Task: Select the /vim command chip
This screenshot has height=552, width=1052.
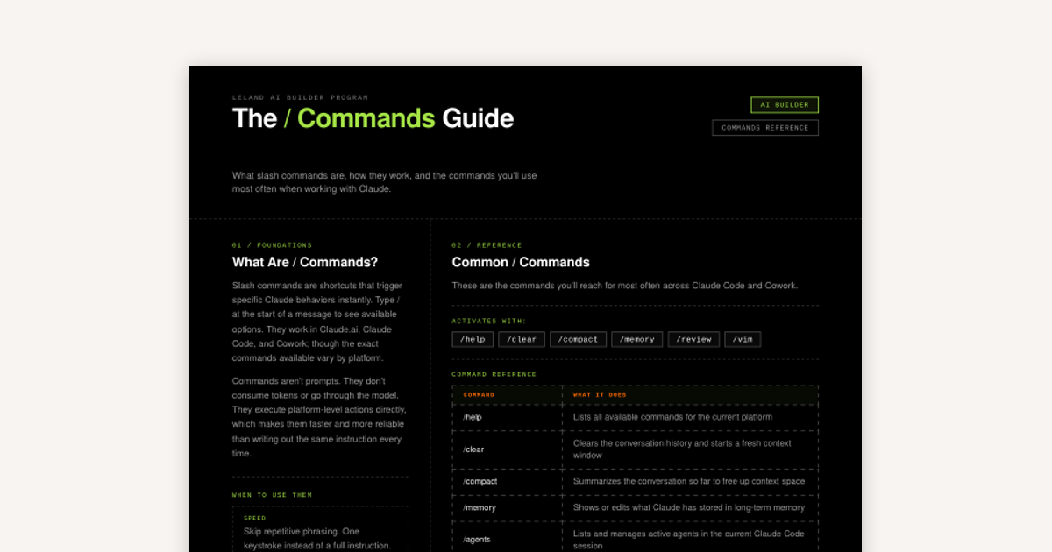Action: tap(743, 339)
